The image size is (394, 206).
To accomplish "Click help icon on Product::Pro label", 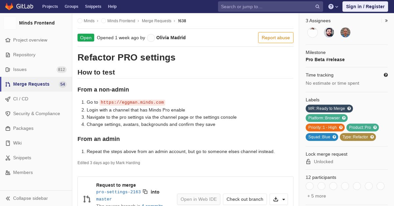I will pos(375,128).
